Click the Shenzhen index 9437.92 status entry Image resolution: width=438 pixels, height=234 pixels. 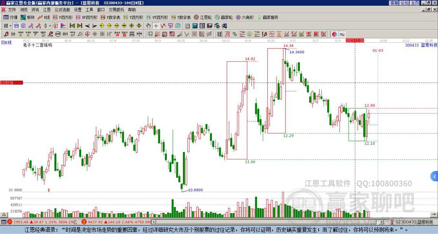(x=116, y=222)
